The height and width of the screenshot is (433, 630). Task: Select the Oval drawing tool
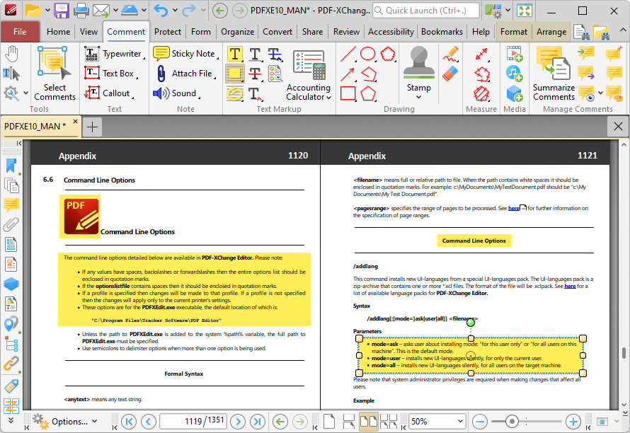click(x=368, y=54)
